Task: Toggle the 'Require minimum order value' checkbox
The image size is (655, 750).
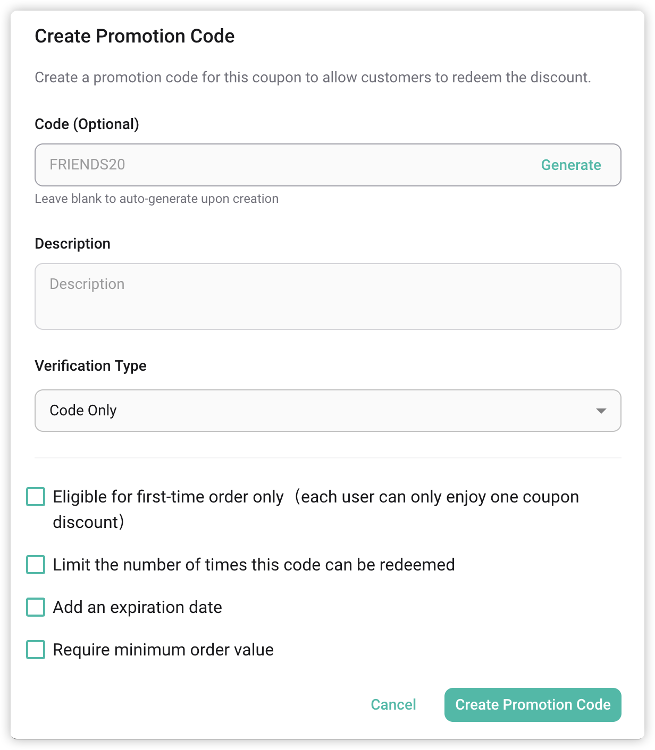Action: 36,650
